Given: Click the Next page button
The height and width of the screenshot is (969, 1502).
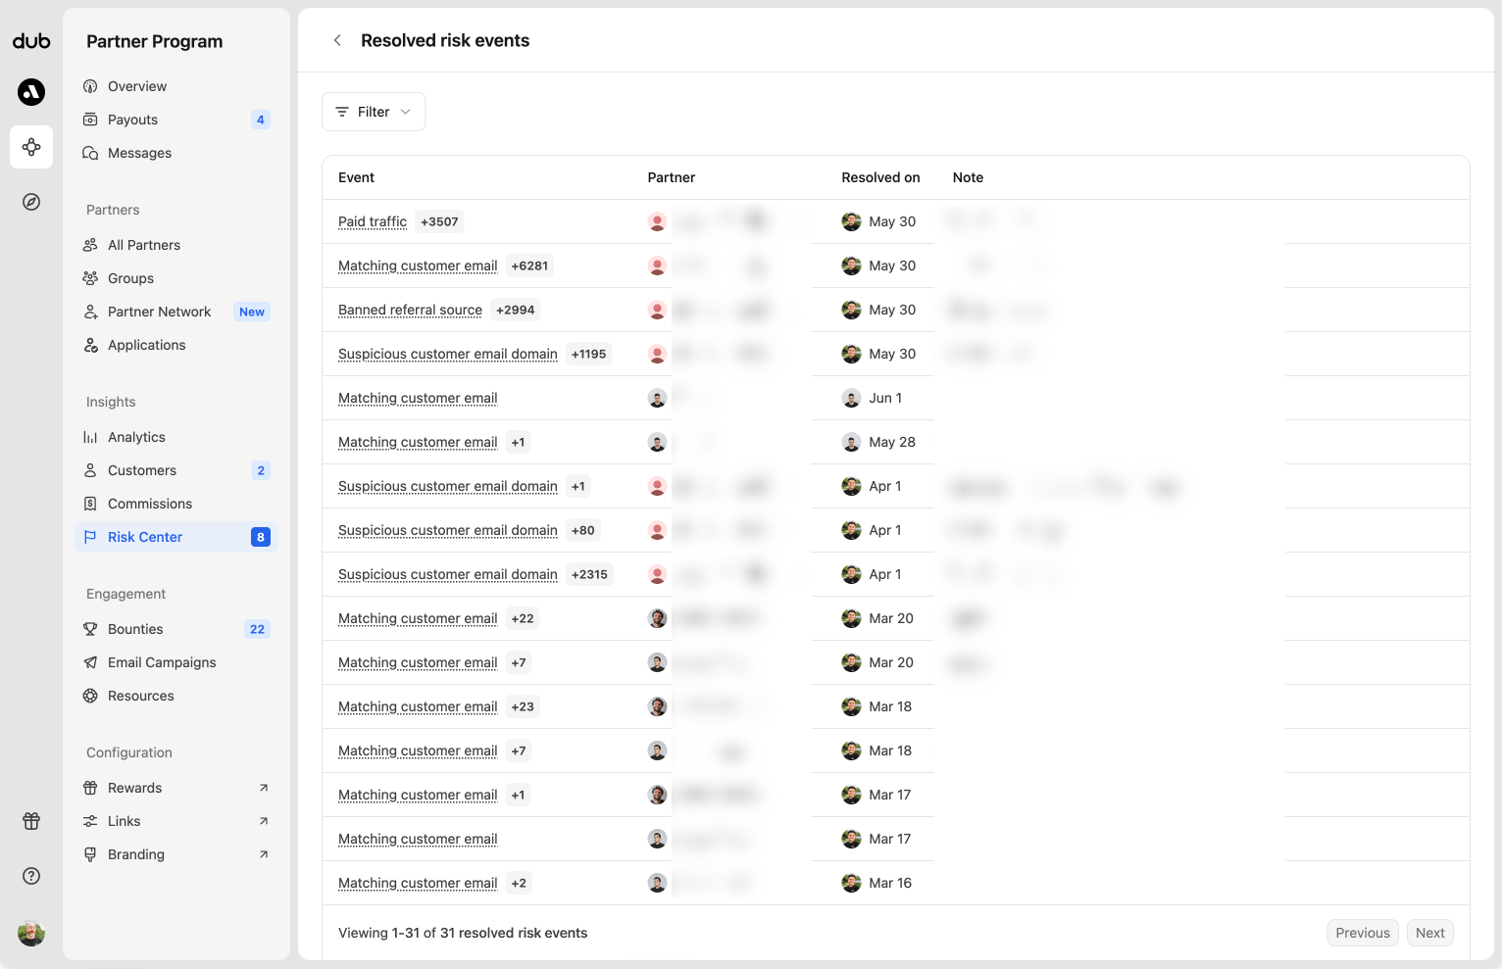Looking at the screenshot, I should pyautogui.click(x=1430, y=933).
